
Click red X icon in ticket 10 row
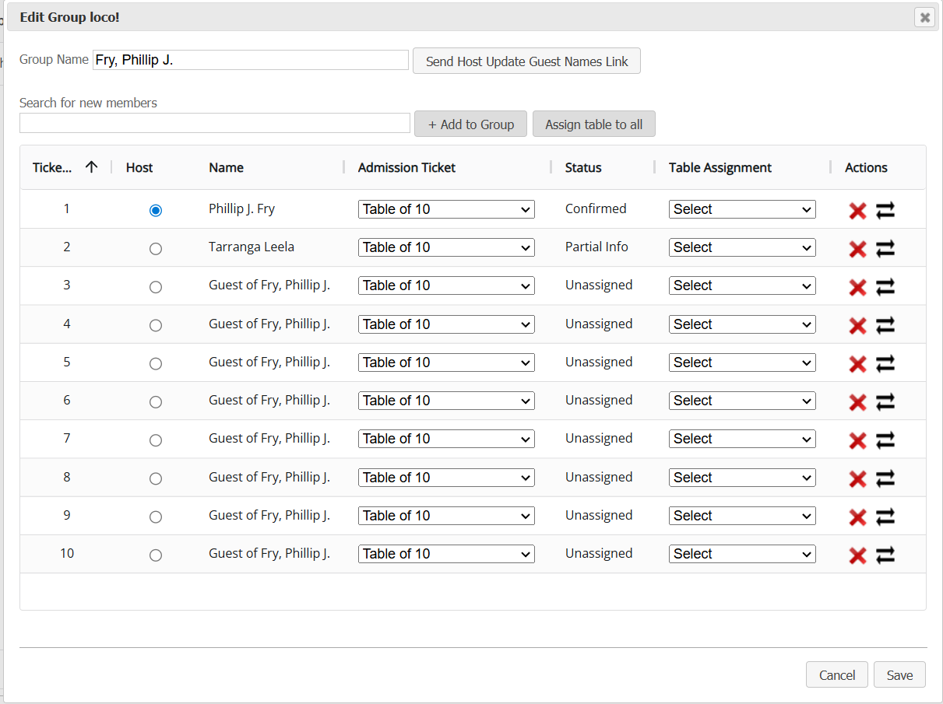coord(857,555)
